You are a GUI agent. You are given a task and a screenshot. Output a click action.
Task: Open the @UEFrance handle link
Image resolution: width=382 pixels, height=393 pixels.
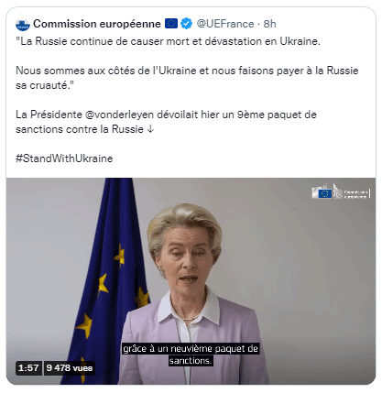(x=225, y=24)
